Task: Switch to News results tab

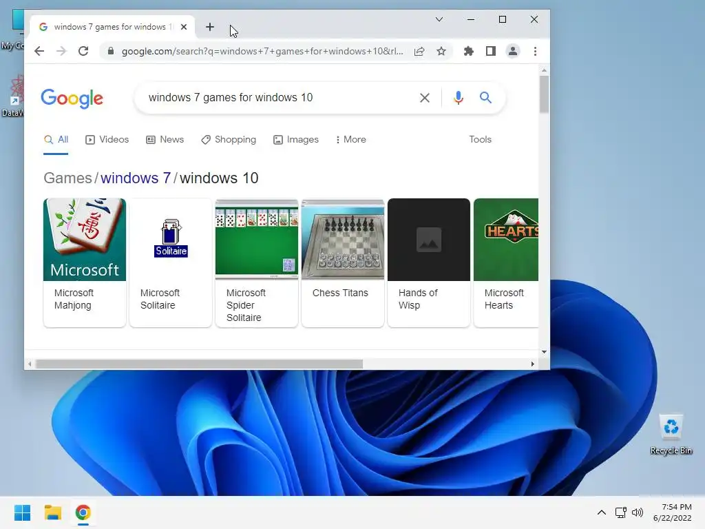Action: (165, 139)
